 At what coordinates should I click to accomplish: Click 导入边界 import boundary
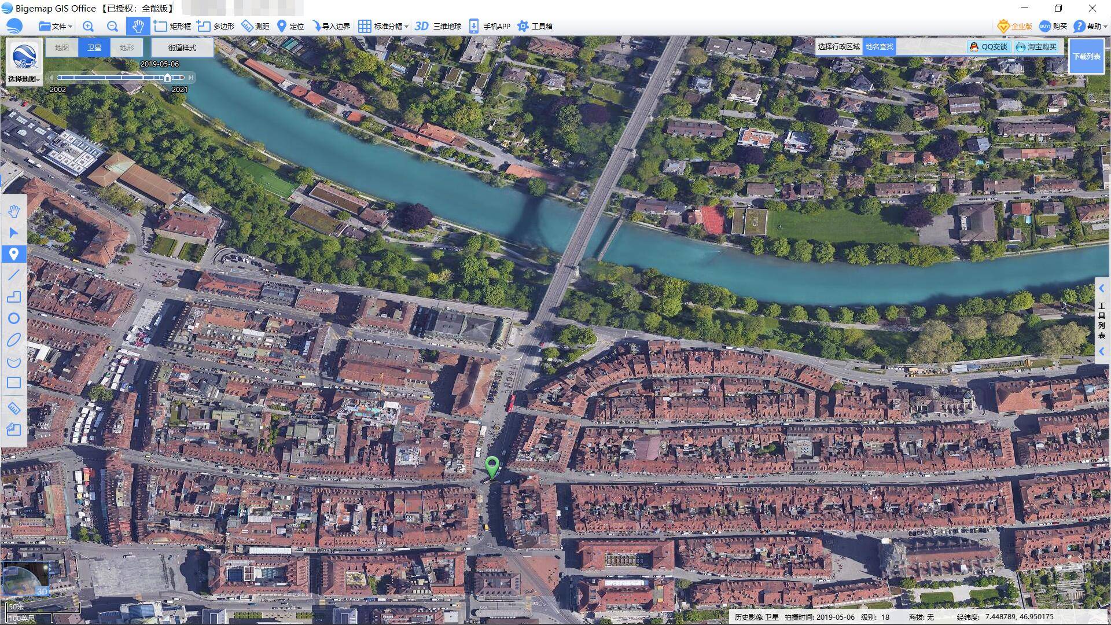click(x=331, y=26)
